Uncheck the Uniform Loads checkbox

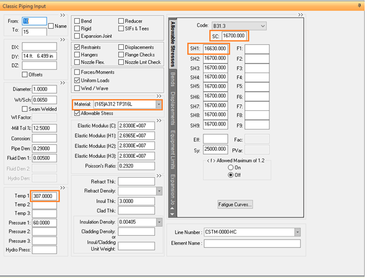point(77,80)
